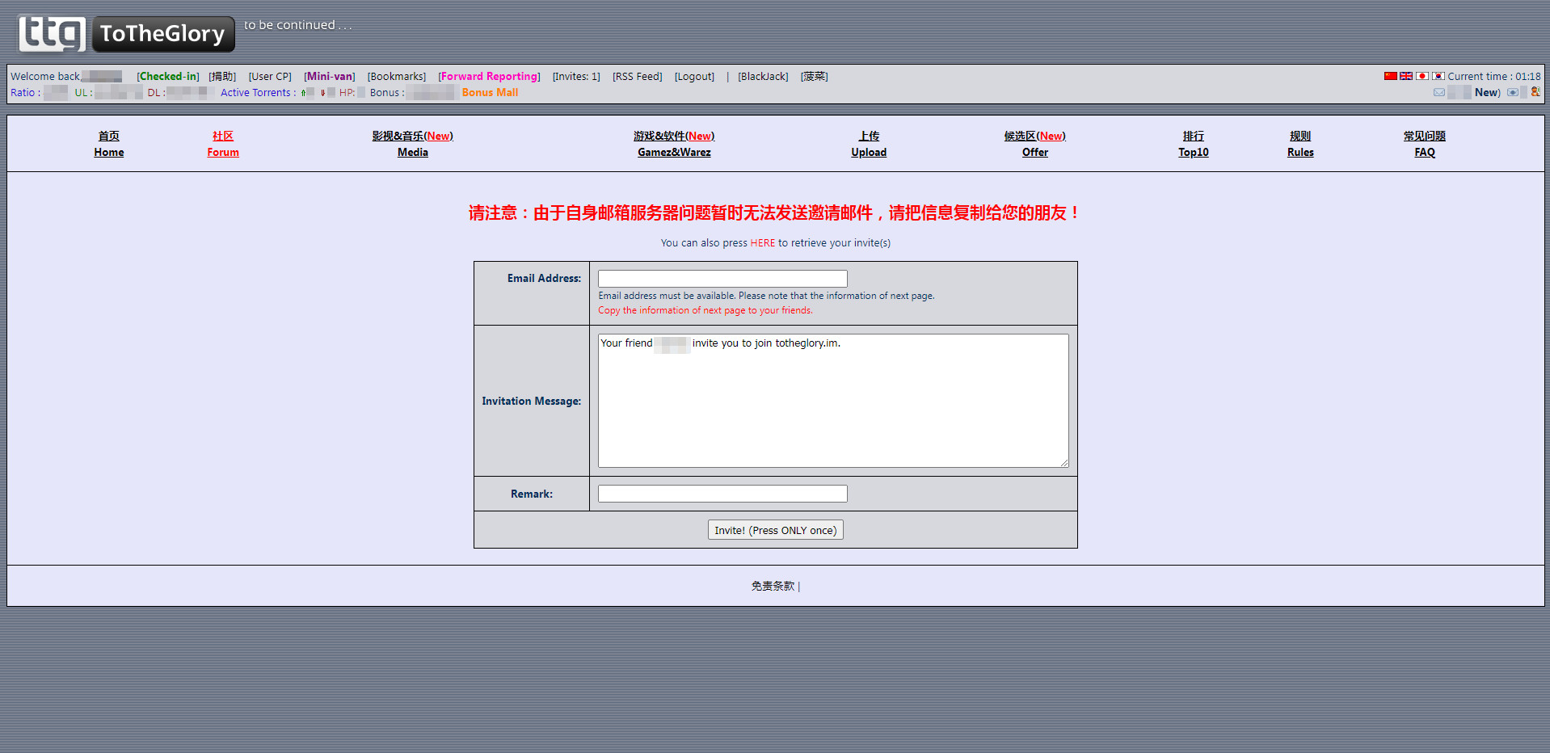Click HERE to retrieve your invites
This screenshot has width=1550, height=753.
tap(762, 243)
